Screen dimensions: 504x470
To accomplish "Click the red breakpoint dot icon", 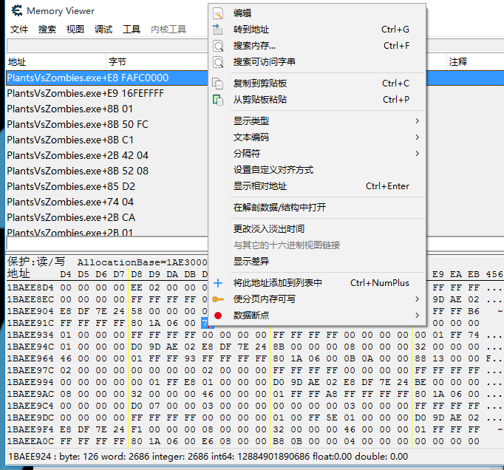I will 218,316.
